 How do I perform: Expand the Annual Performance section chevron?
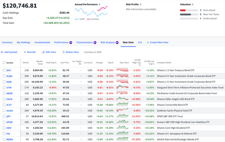[100, 4]
